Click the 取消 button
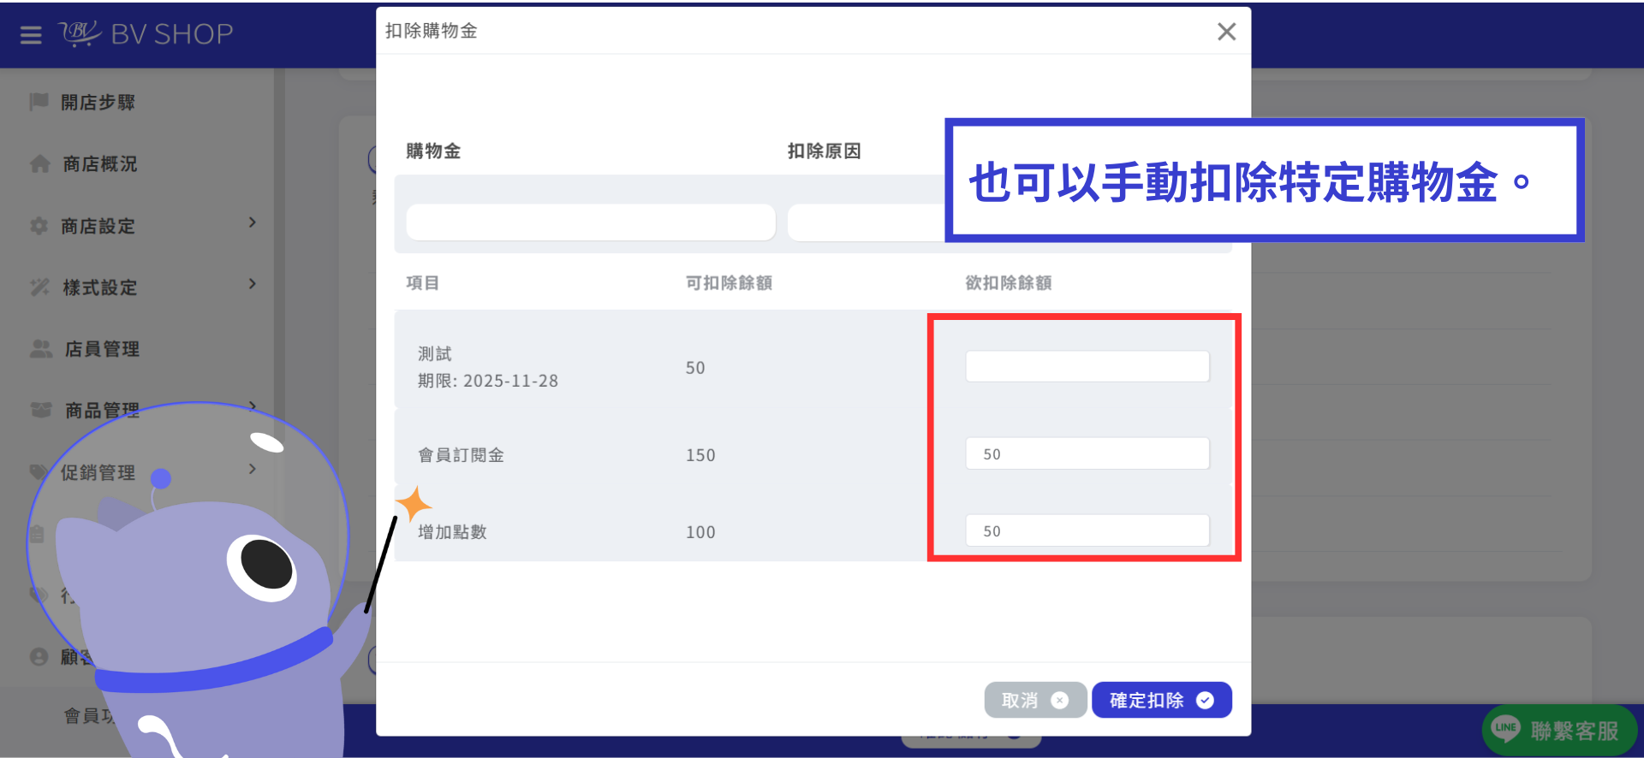Viewport: 1644px width, 758px height. click(x=1035, y=700)
